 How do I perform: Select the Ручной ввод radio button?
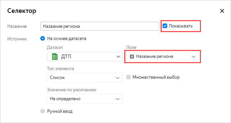(43, 111)
